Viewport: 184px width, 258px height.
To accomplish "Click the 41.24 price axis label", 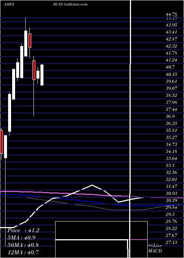I will 171,60.
